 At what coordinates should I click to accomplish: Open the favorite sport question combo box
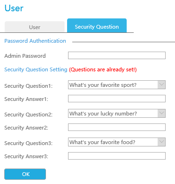(117, 85)
